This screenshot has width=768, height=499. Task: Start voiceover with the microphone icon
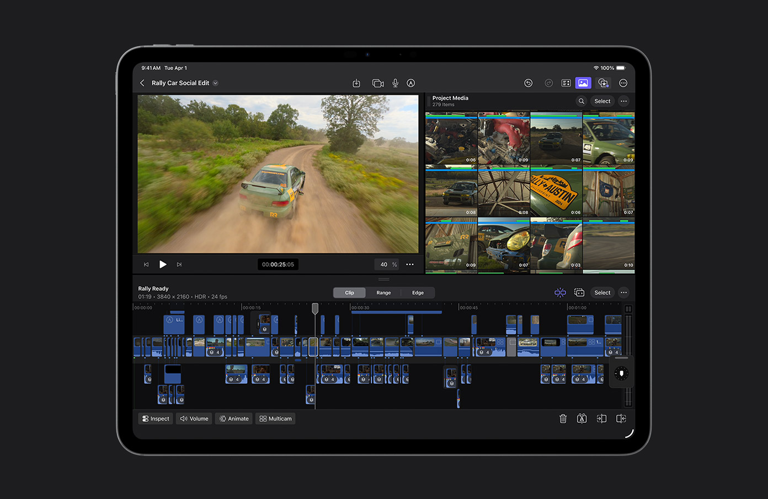point(395,83)
